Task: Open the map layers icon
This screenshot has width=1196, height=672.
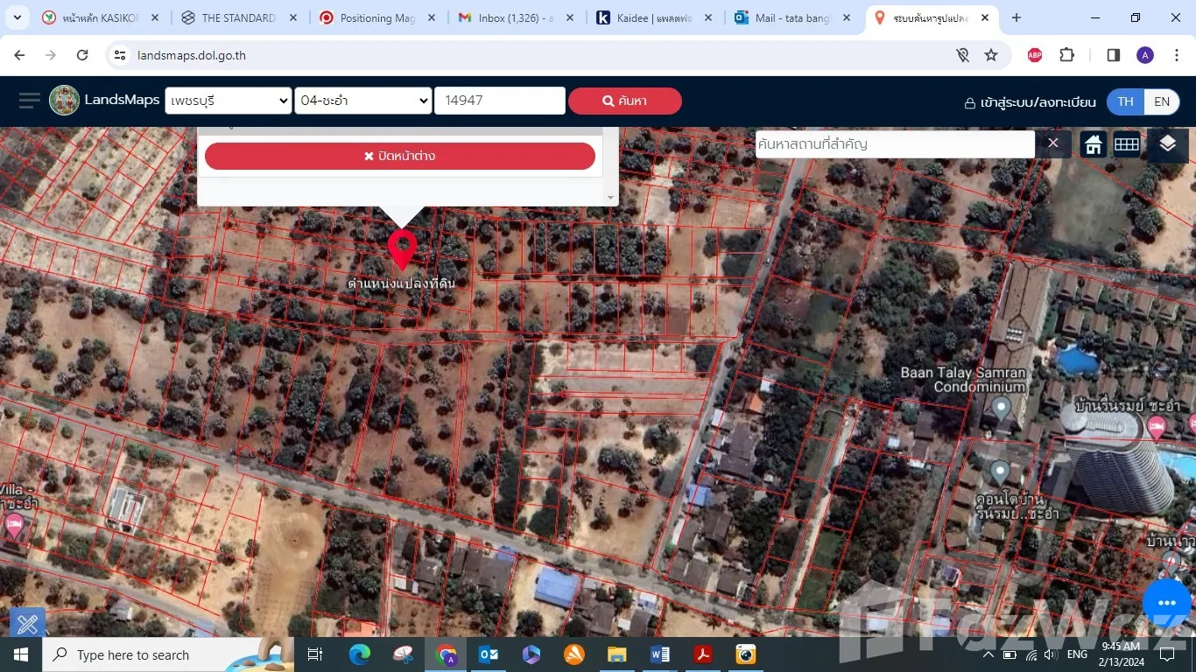Action: click(1167, 144)
